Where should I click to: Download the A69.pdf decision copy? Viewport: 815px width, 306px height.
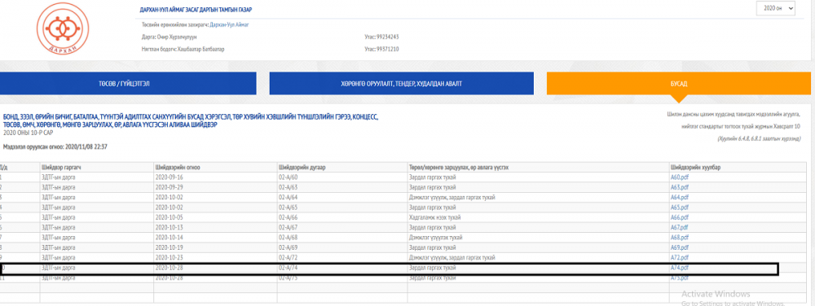click(680, 247)
